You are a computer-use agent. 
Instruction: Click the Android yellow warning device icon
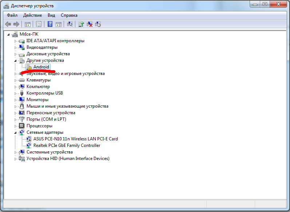[x=29, y=67]
